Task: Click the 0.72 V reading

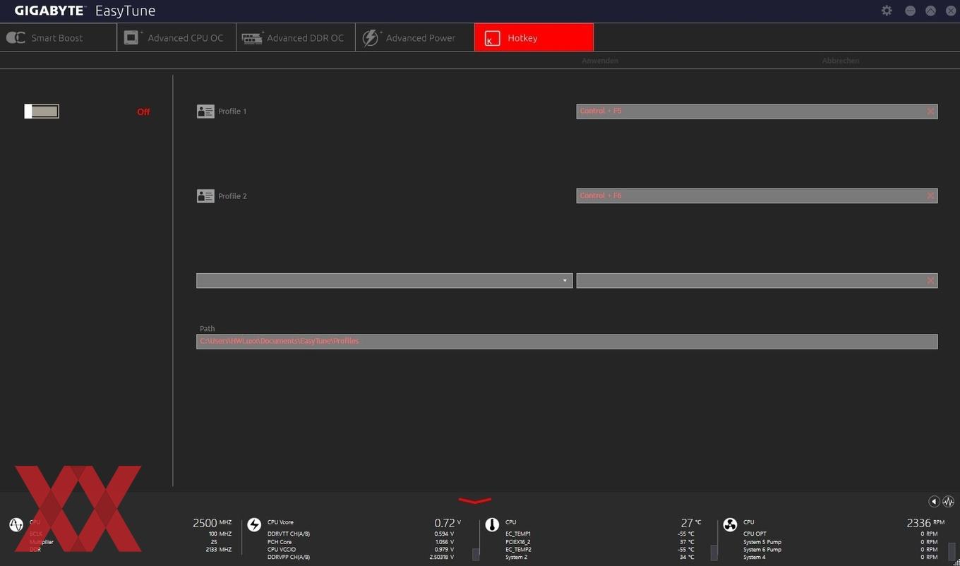Action: (448, 523)
